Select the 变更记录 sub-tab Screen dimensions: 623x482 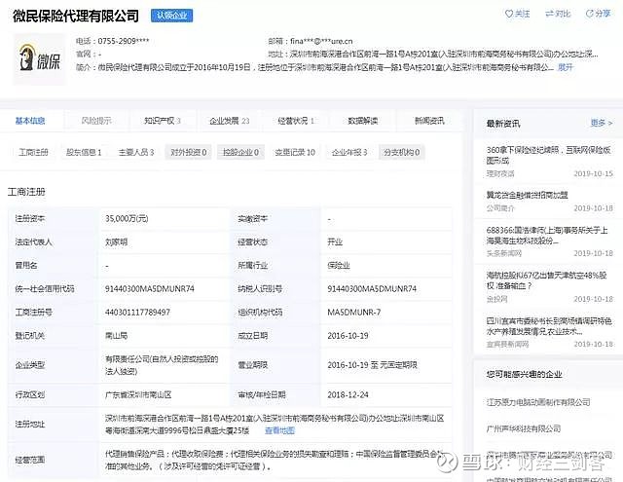click(295, 152)
